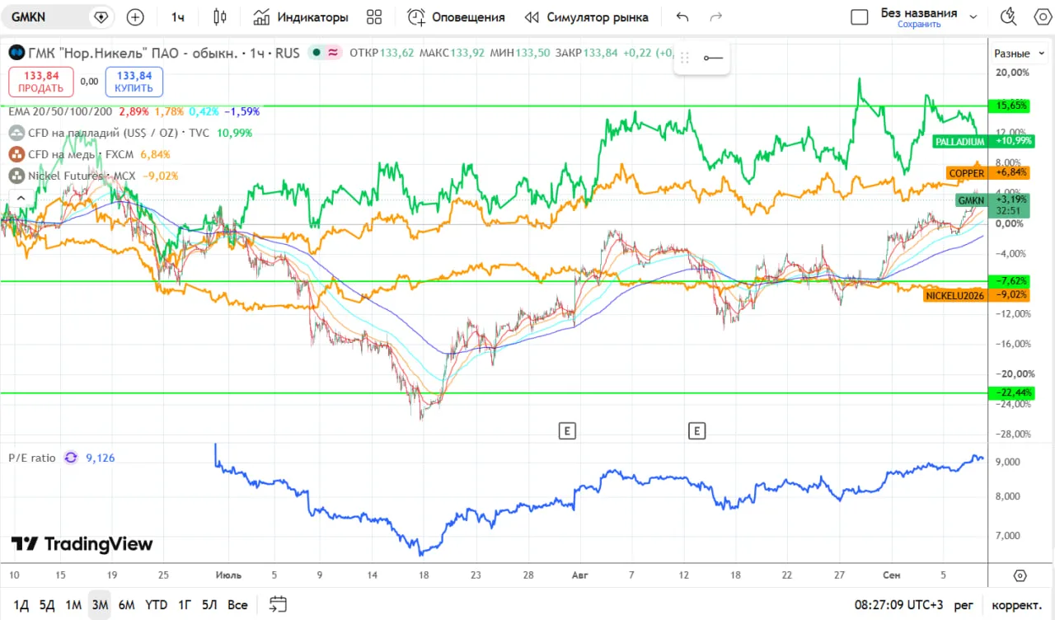The width and height of the screenshot is (1055, 620).
Task: Click the 15,65% horizontal line label
Action: coord(1010,106)
